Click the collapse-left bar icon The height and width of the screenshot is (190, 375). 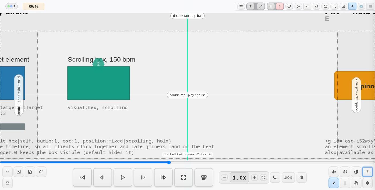pos(316,6)
